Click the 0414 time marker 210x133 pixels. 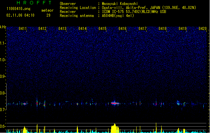pos(82,29)
